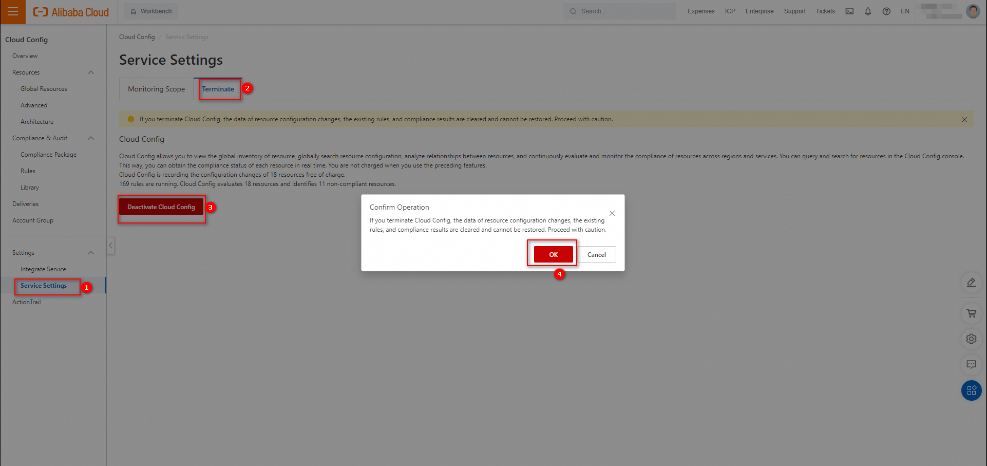Open Deliveries in the sidebar
Screen dimensions: 987x466
[x=25, y=204]
